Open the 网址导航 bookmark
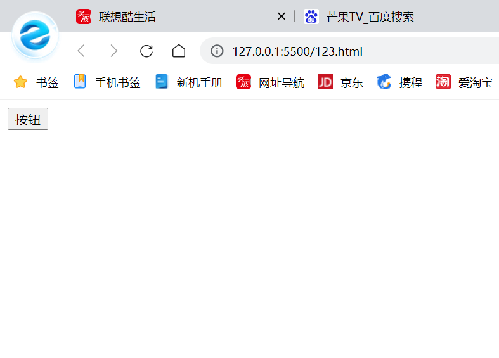 [270, 82]
